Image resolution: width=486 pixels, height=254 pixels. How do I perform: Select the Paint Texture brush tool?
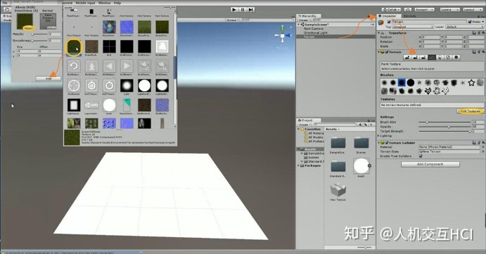(x=431, y=58)
